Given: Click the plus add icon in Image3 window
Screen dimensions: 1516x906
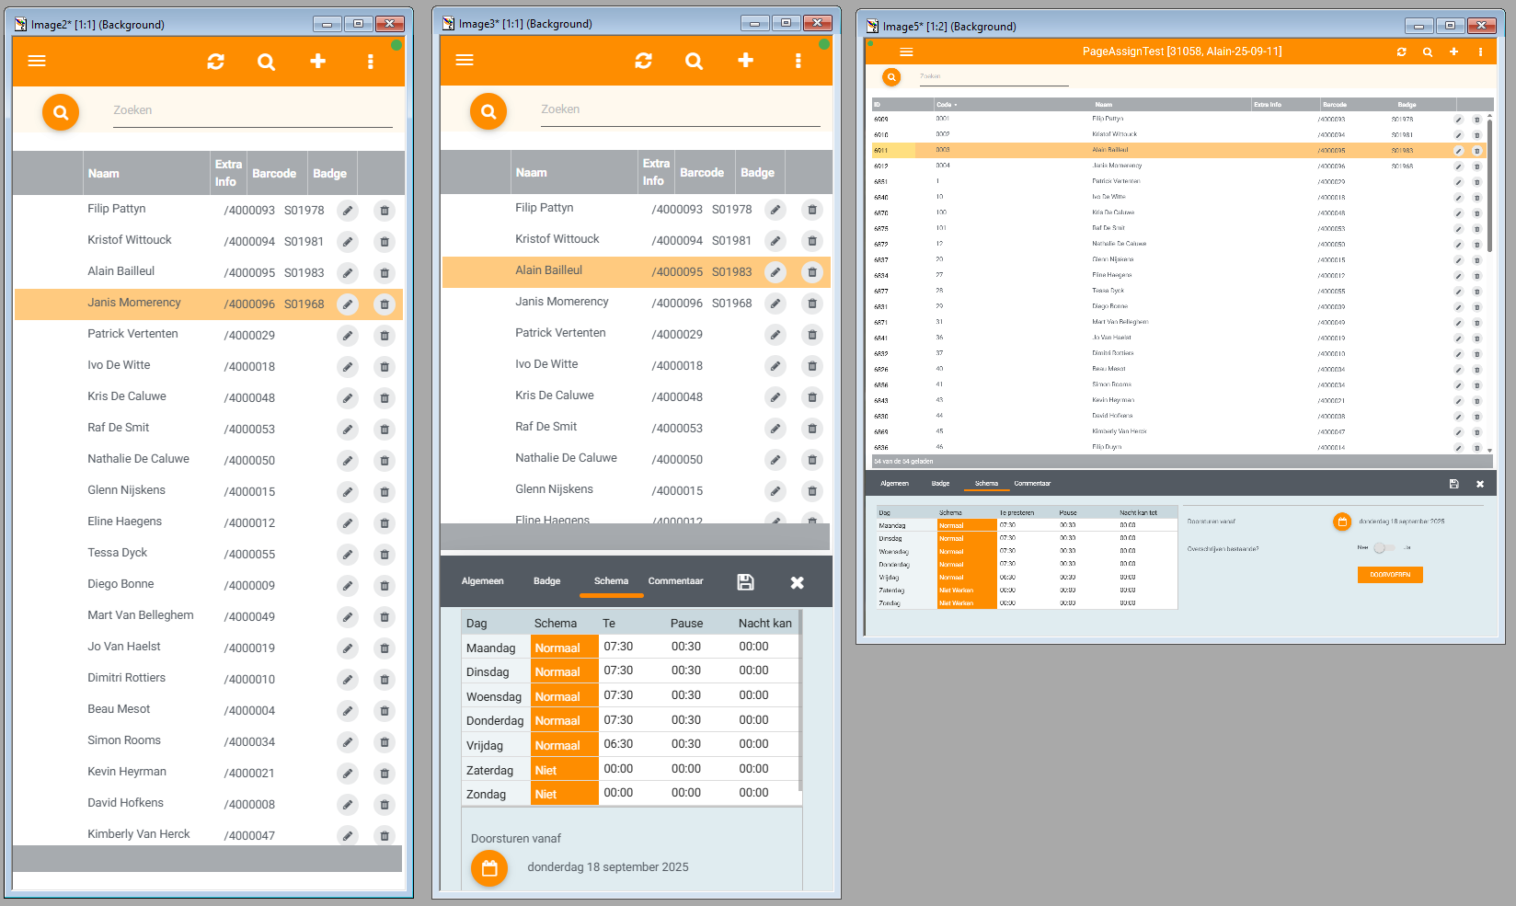Looking at the screenshot, I should pos(745,60).
